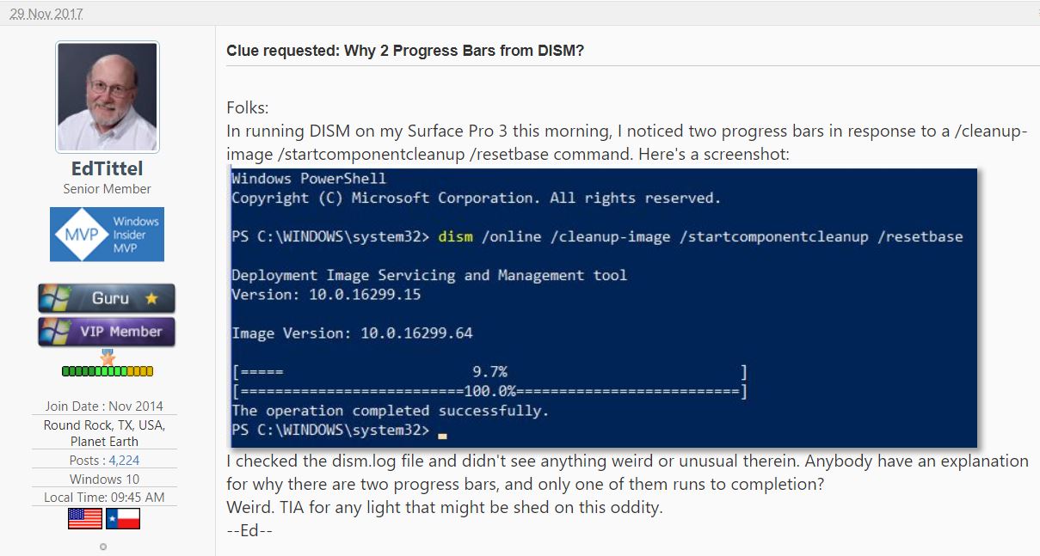
Task: Select the Guru badge
Action: [106, 298]
